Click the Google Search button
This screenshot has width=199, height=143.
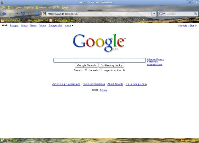coord(87,65)
